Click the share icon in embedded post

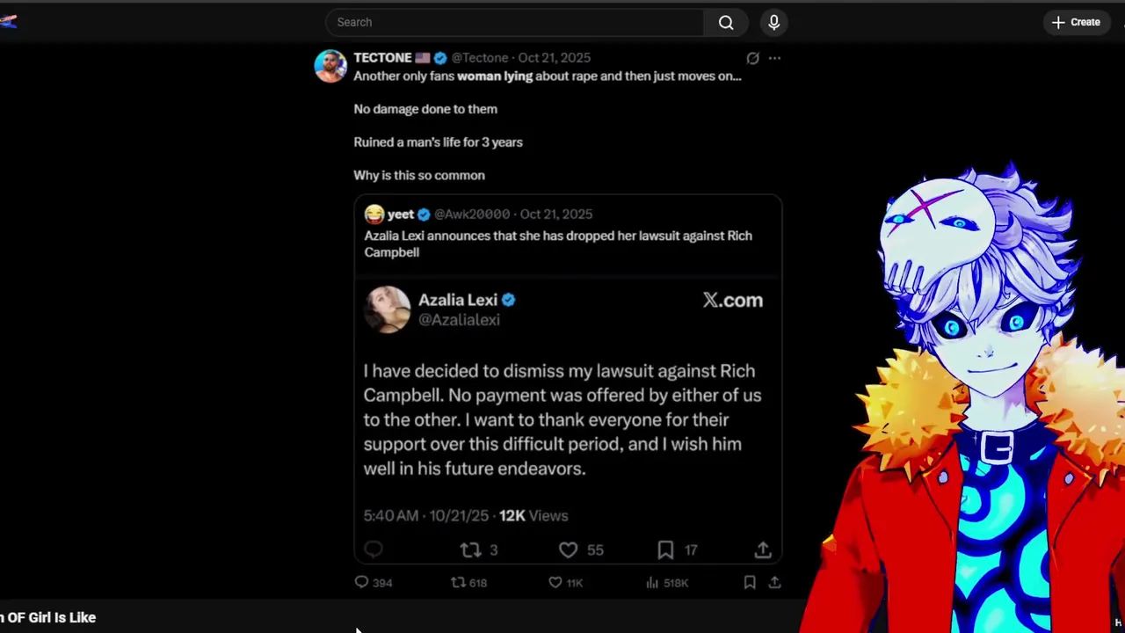click(762, 550)
